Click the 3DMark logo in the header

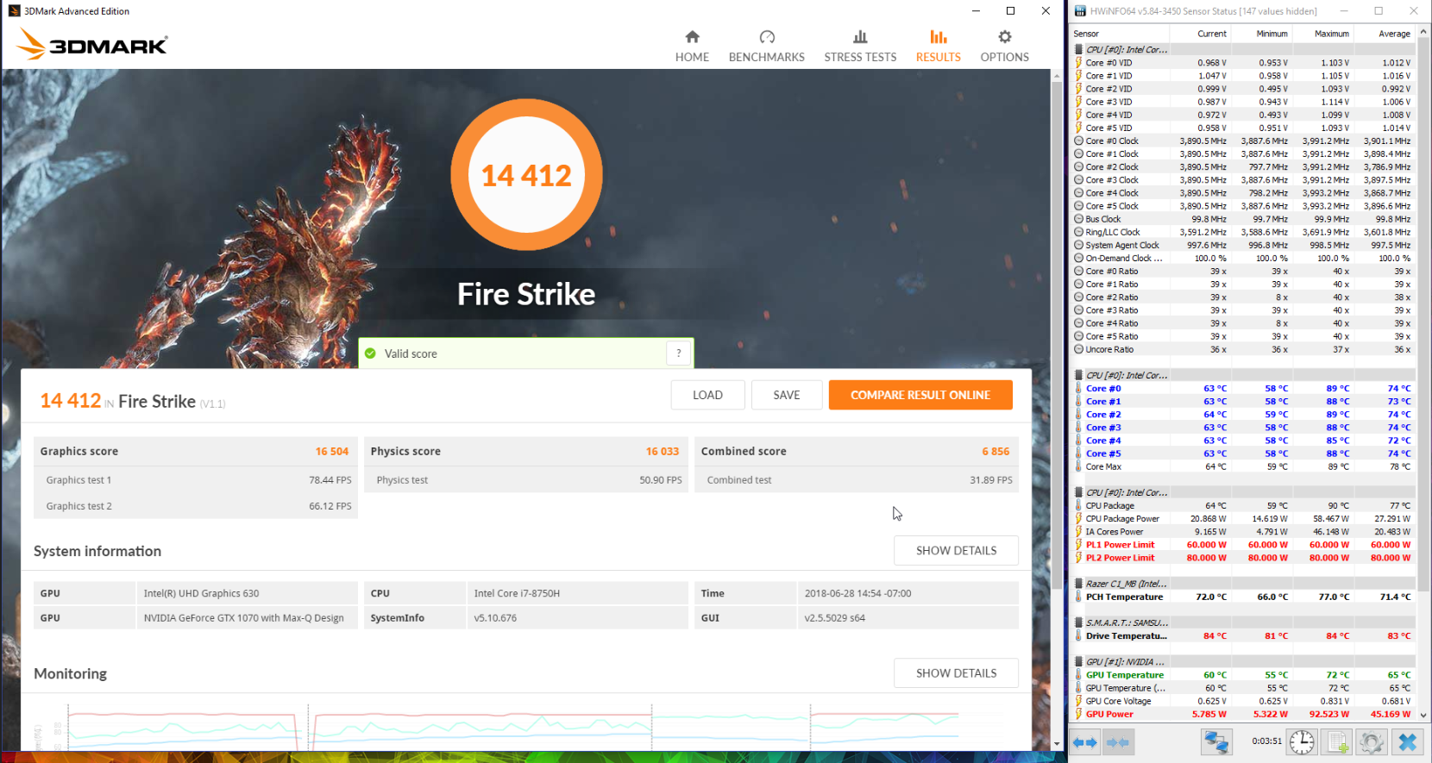[92, 44]
